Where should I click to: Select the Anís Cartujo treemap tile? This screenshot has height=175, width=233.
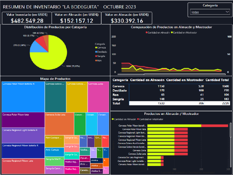point(54,152)
